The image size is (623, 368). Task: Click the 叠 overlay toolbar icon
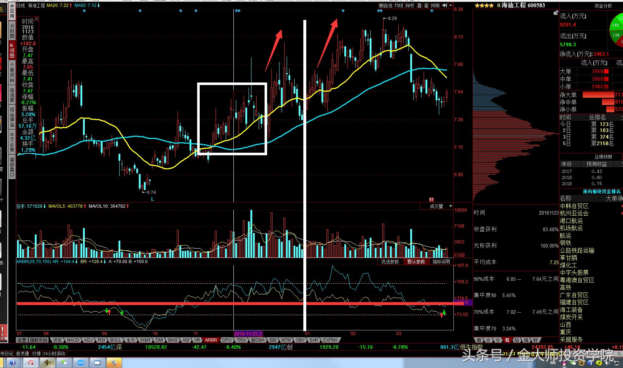tap(419, 5)
